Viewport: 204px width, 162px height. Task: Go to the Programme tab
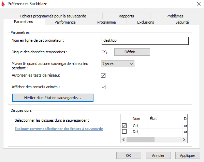pyautogui.click(x=106, y=22)
